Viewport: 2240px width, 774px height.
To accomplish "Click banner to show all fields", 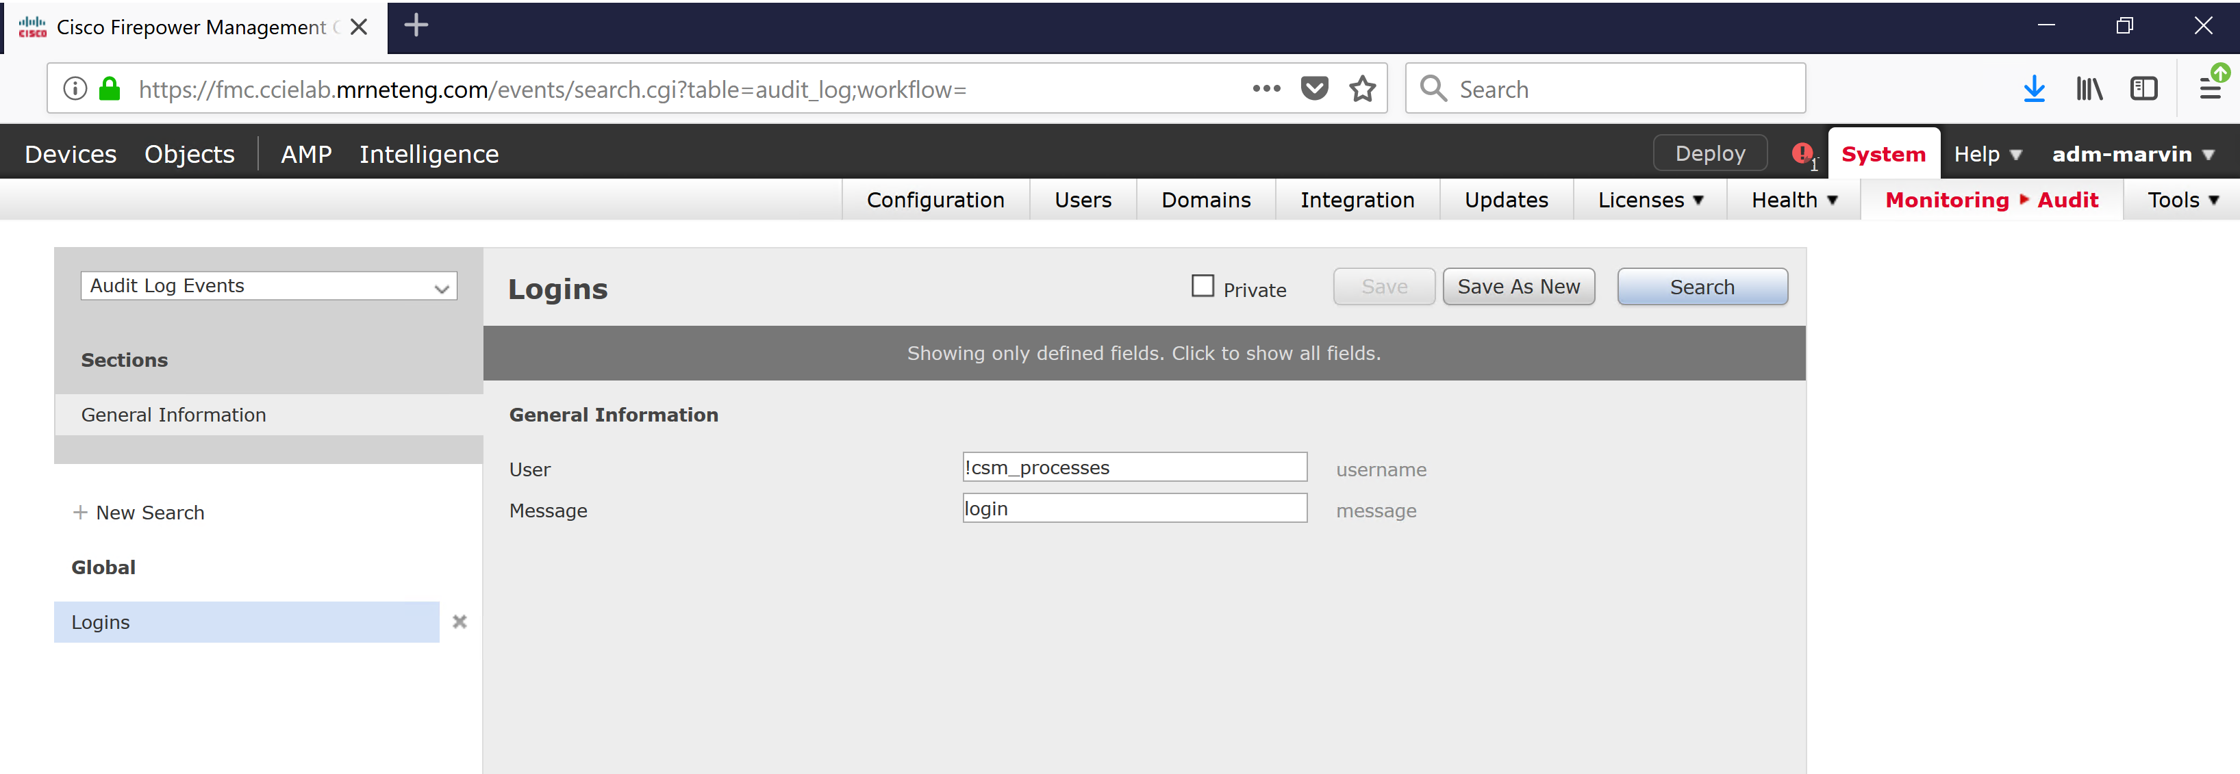I will pos(1144,352).
